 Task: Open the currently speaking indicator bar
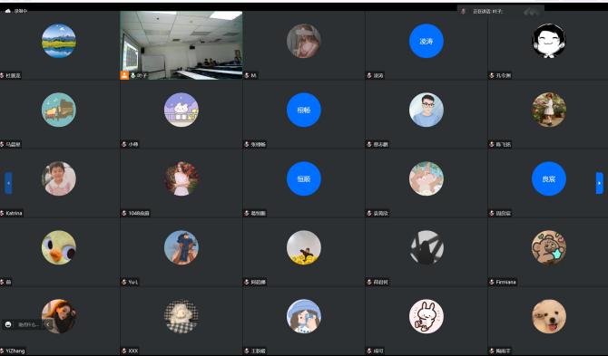pyautogui.click(x=500, y=11)
